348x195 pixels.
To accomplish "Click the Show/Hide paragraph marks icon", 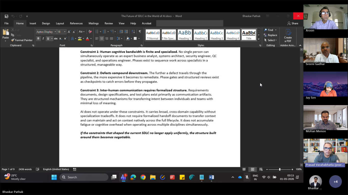I will pos(140,32).
